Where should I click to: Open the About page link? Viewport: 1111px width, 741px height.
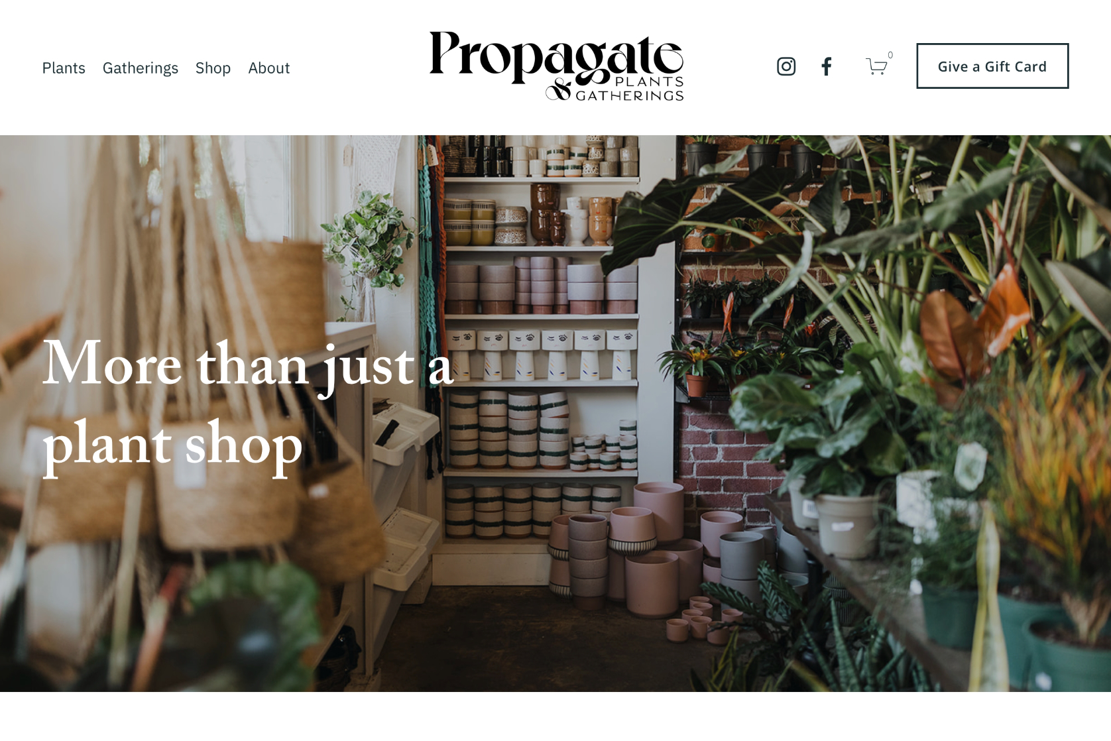[x=269, y=68]
